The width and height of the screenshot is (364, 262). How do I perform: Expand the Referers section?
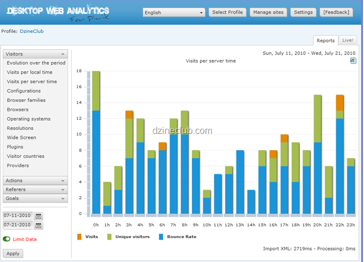(35, 189)
